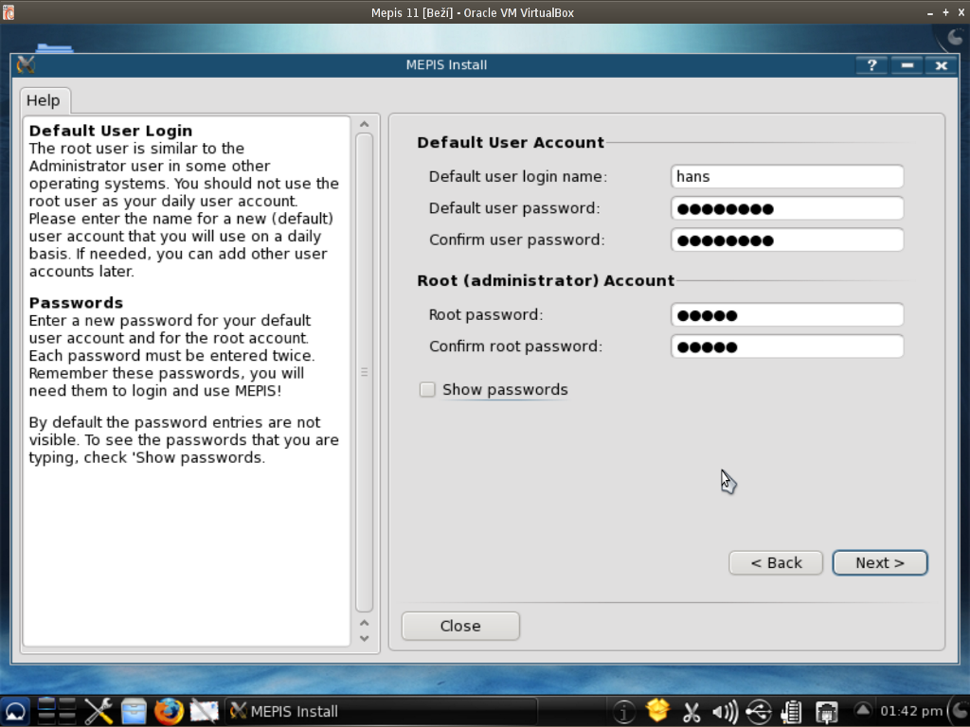The width and height of the screenshot is (970, 727).
Task: Click the desktop cashew at top right
Action: [x=956, y=37]
